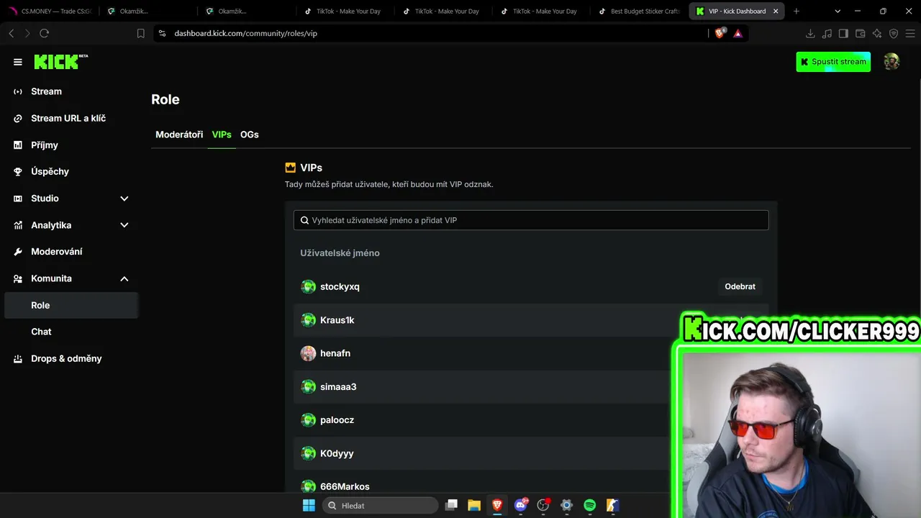Open site settings icon in address bar

[162, 34]
